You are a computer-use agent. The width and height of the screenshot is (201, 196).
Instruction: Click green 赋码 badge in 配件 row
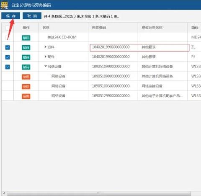pyautogui.click(x=26, y=57)
